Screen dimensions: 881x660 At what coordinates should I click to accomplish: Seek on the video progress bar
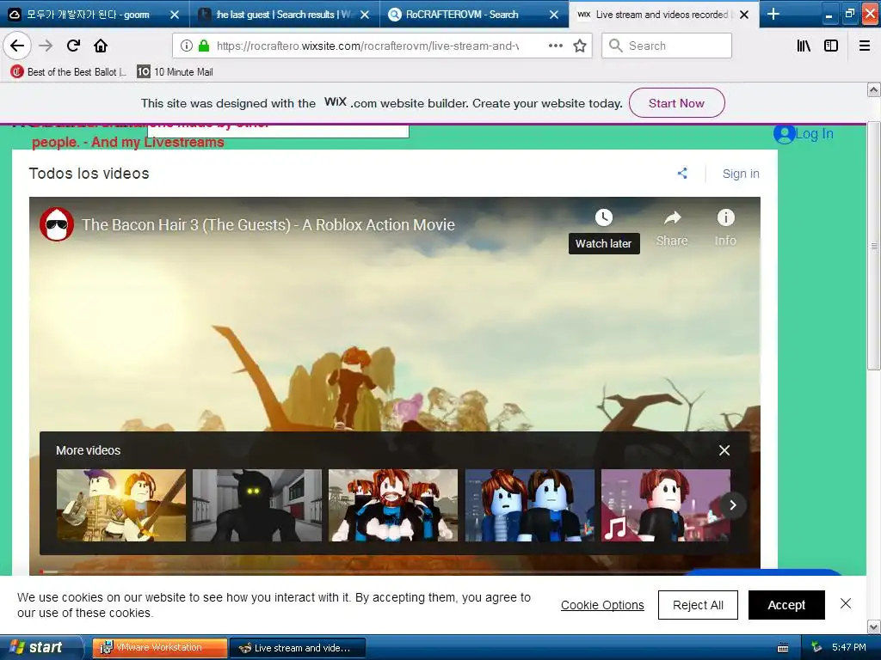click(x=394, y=571)
